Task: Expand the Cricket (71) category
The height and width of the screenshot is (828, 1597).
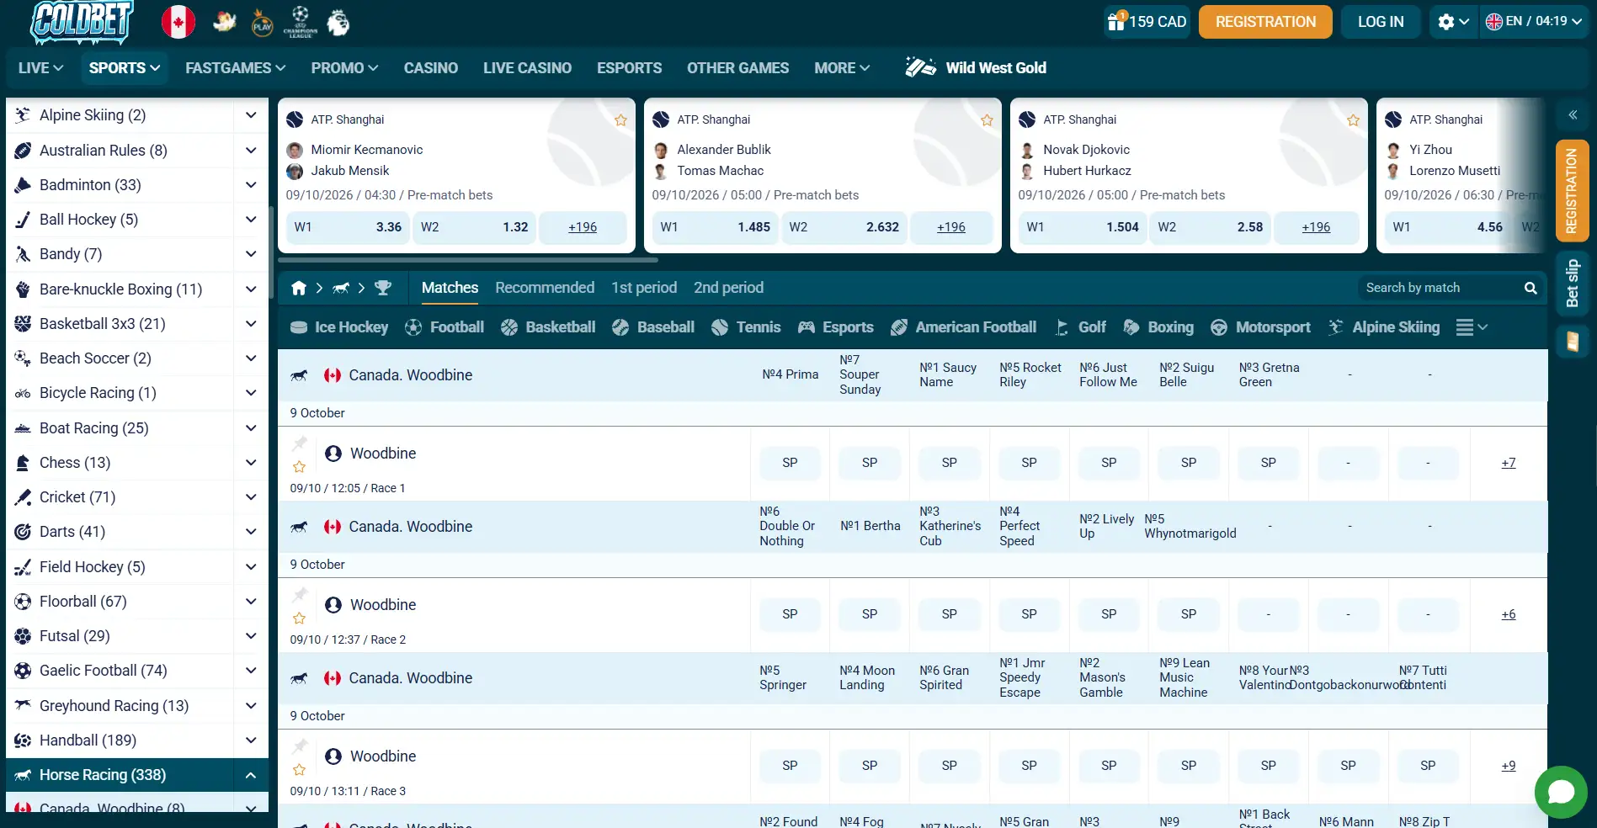Action: point(251,496)
